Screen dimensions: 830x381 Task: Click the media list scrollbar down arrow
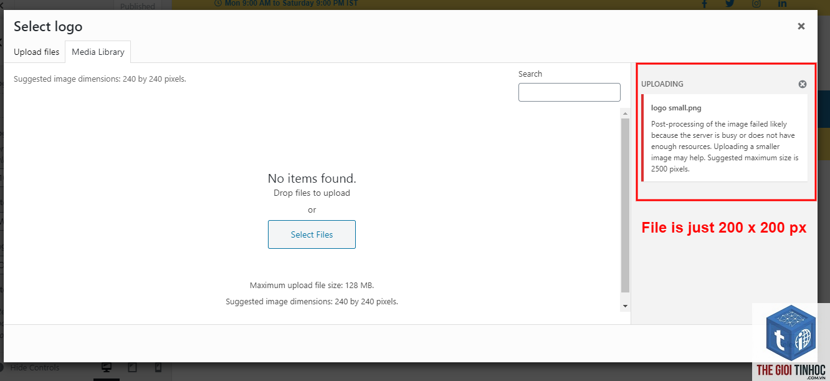[x=626, y=306]
